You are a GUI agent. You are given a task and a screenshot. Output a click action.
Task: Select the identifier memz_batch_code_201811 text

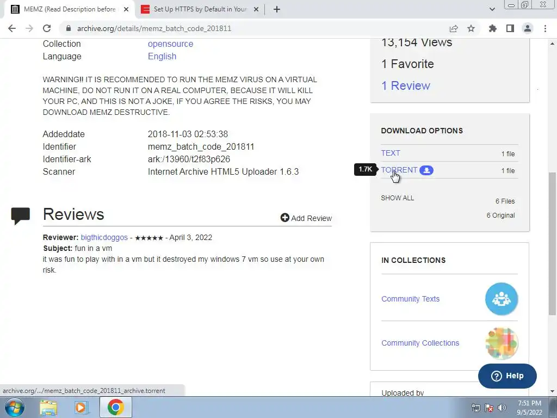coord(201,147)
